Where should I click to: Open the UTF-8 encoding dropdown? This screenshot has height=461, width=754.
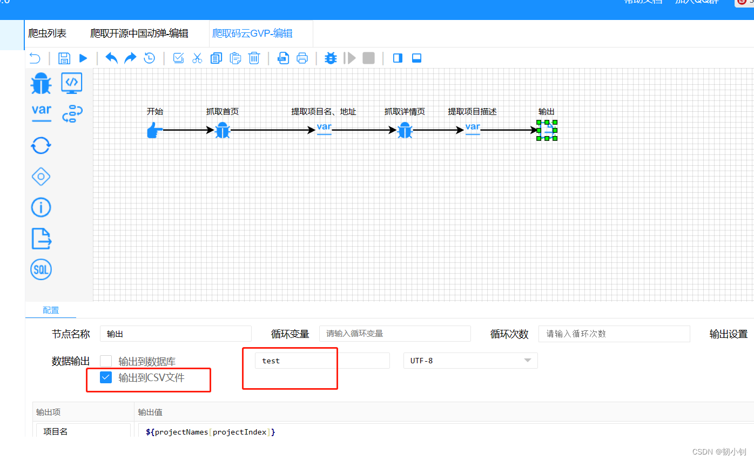(x=470, y=361)
